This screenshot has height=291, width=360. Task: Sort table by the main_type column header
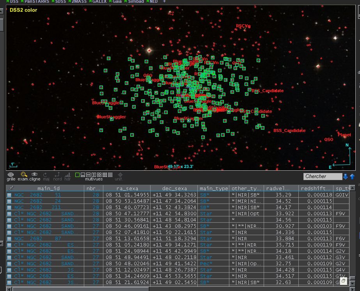tap(213, 188)
